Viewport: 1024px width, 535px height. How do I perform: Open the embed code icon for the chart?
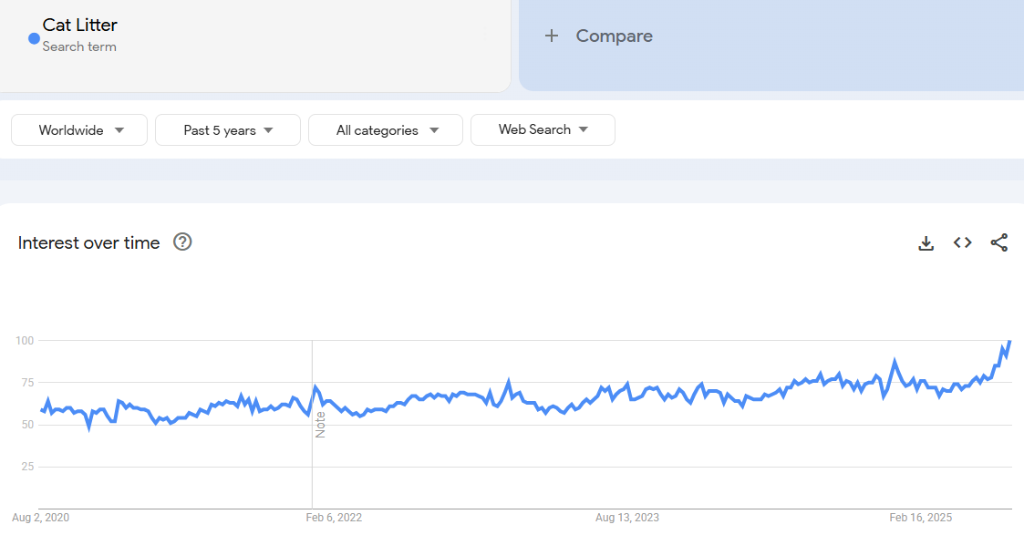click(962, 242)
